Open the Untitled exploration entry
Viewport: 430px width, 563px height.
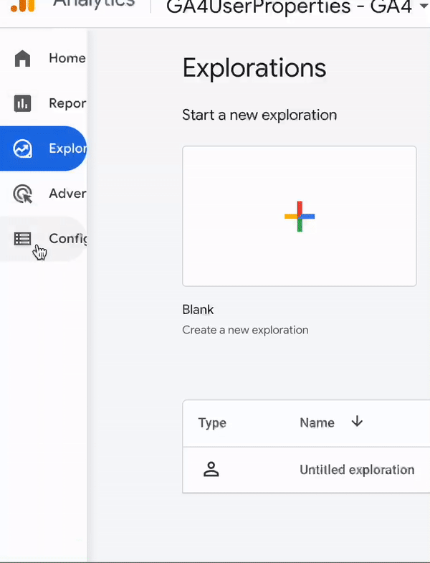357,470
